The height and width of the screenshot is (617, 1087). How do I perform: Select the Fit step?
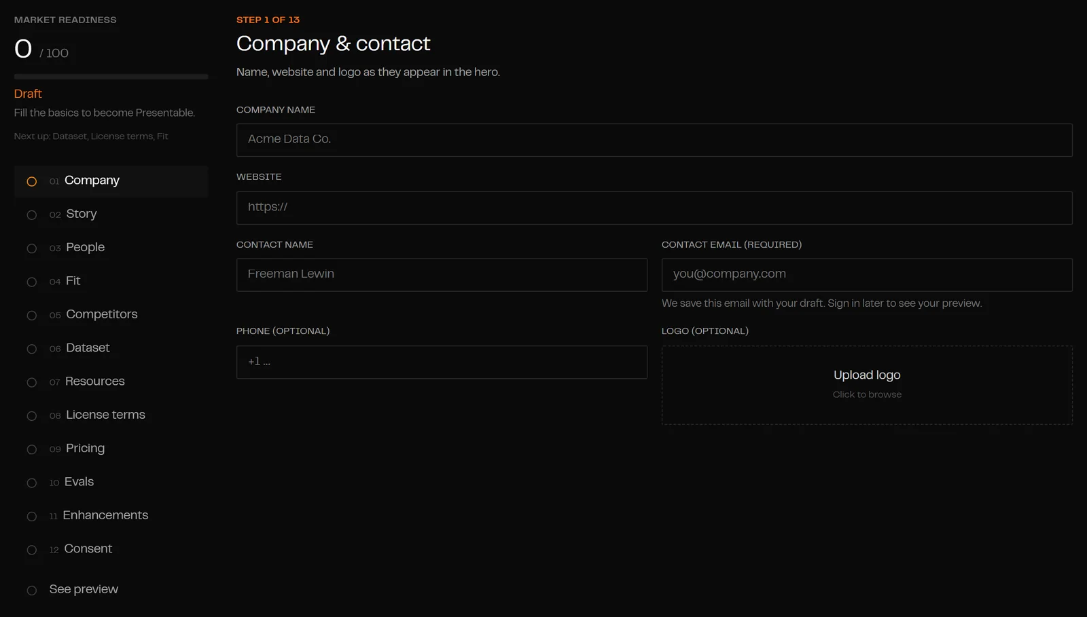coord(111,282)
